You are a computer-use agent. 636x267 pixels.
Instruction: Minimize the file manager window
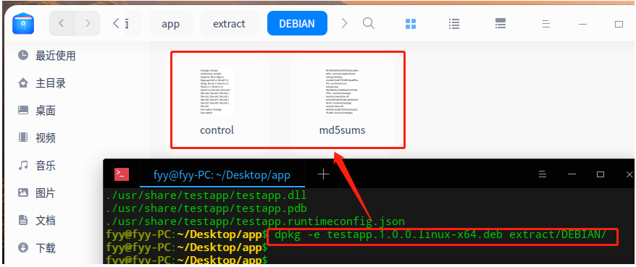(x=583, y=25)
